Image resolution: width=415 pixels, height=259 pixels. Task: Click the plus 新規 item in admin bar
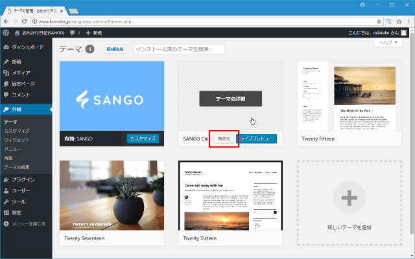(x=93, y=33)
